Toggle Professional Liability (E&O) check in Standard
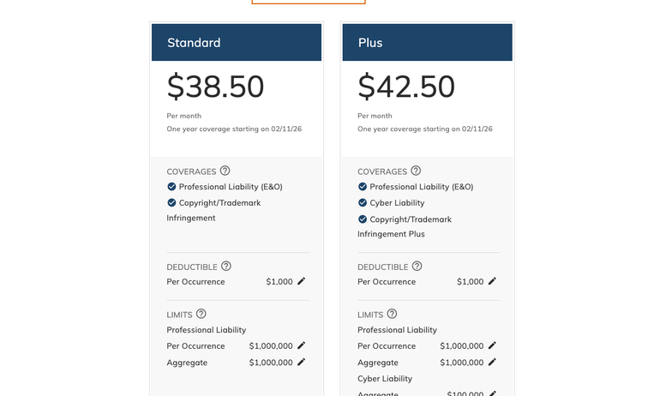The width and height of the screenshot is (660, 396). pyautogui.click(x=171, y=187)
